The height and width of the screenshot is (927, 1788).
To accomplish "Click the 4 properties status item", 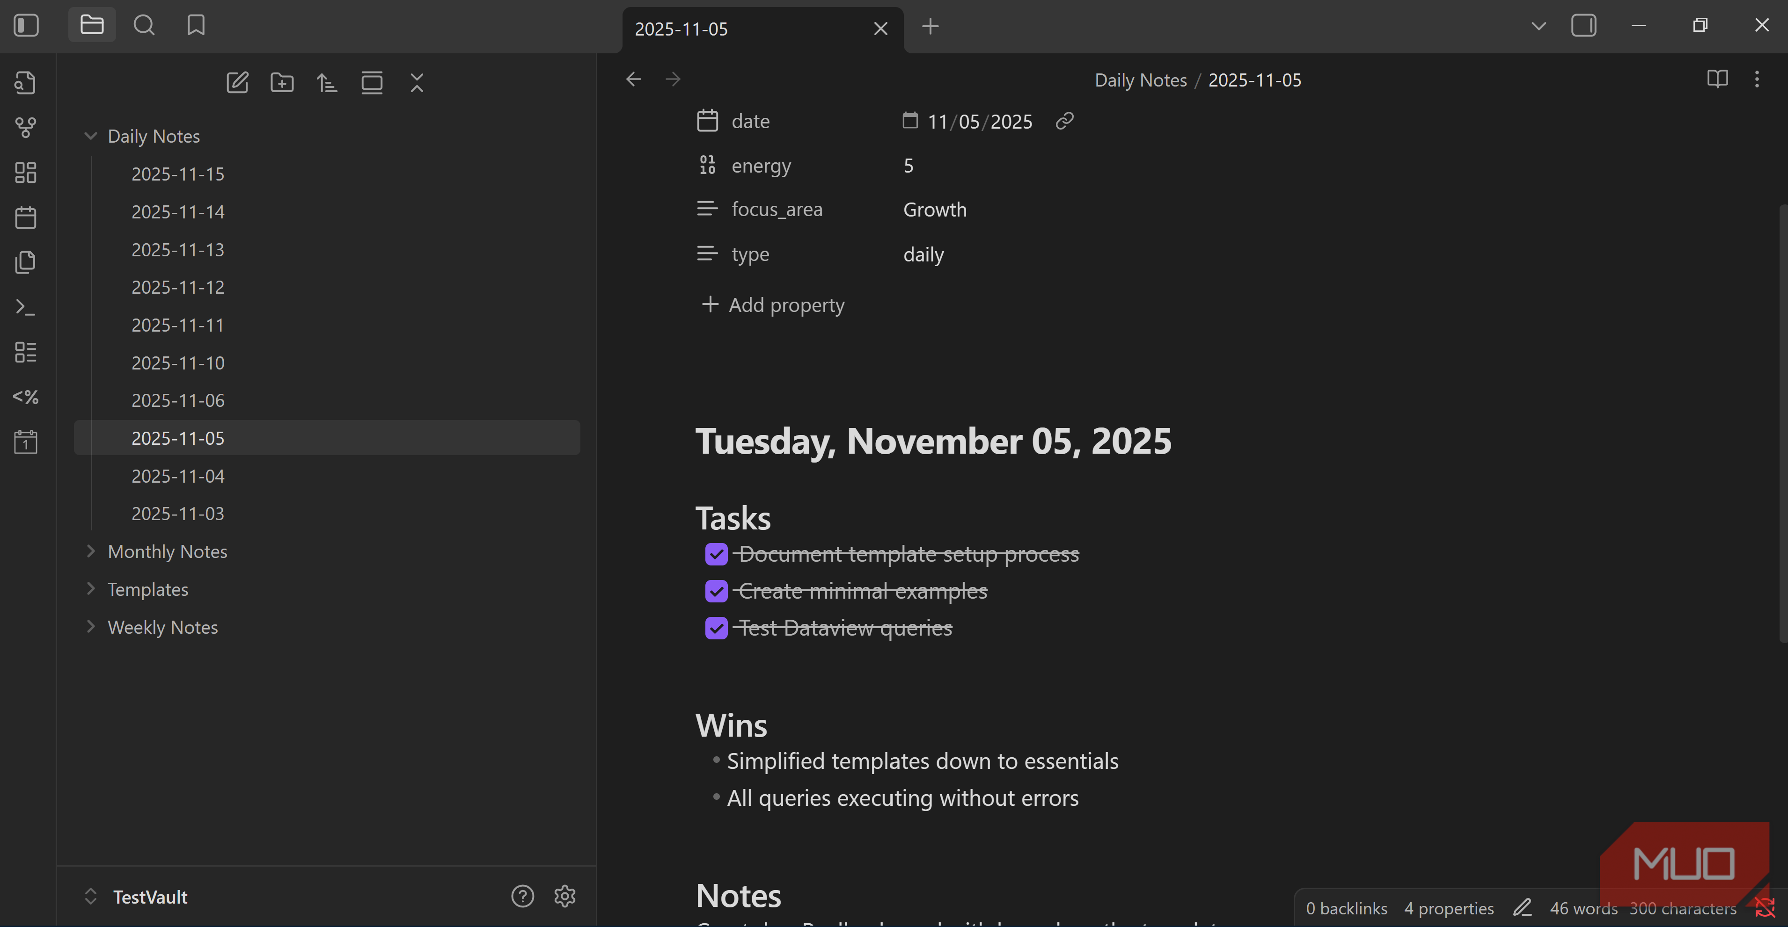I will pos(1449,908).
